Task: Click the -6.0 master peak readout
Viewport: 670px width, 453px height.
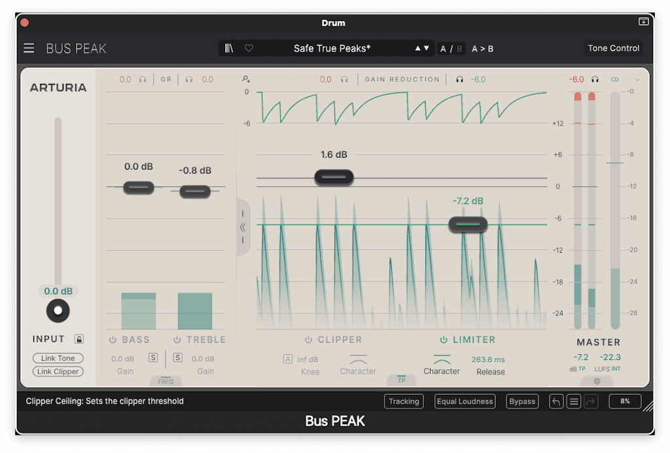Action: coord(576,79)
